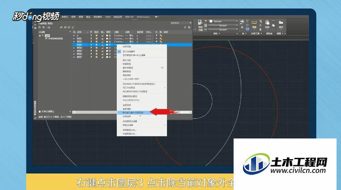This screenshot has height=190, width=341.
Task: Toggle plot printer icon for layer 0
Action: 157,35
